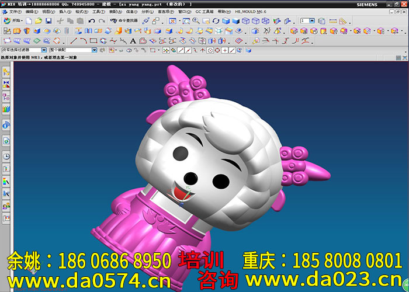Open the Internet Explorer sidebar tab
The width and height of the screenshot is (409, 292).
coord(6,141)
